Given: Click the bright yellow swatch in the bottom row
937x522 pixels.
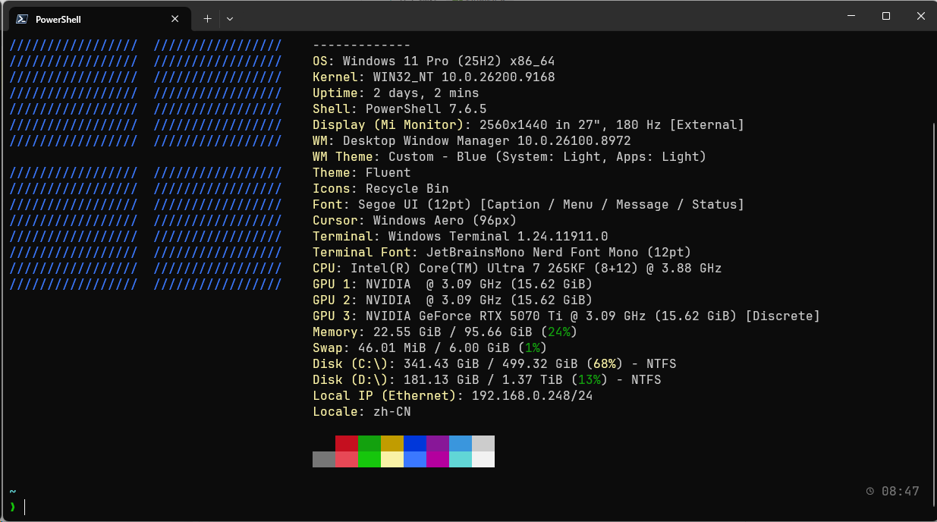Looking at the screenshot, I should pyautogui.click(x=392, y=459).
